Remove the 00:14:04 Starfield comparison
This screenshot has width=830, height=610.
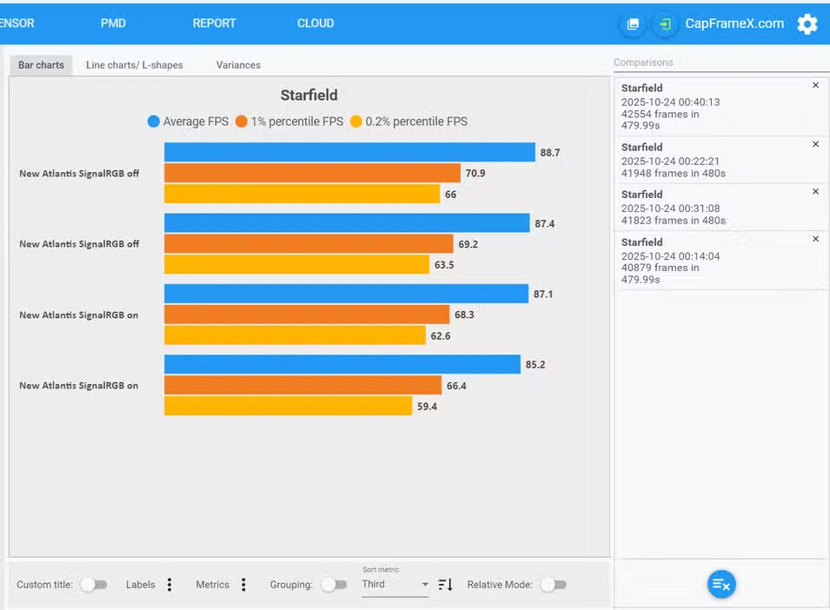[815, 239]
